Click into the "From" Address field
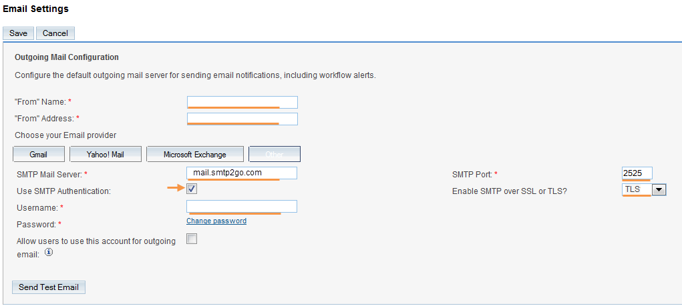 [242, 119]
